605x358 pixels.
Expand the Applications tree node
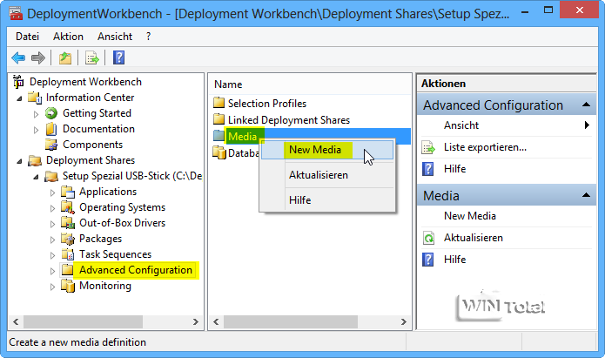coord(52,192)
